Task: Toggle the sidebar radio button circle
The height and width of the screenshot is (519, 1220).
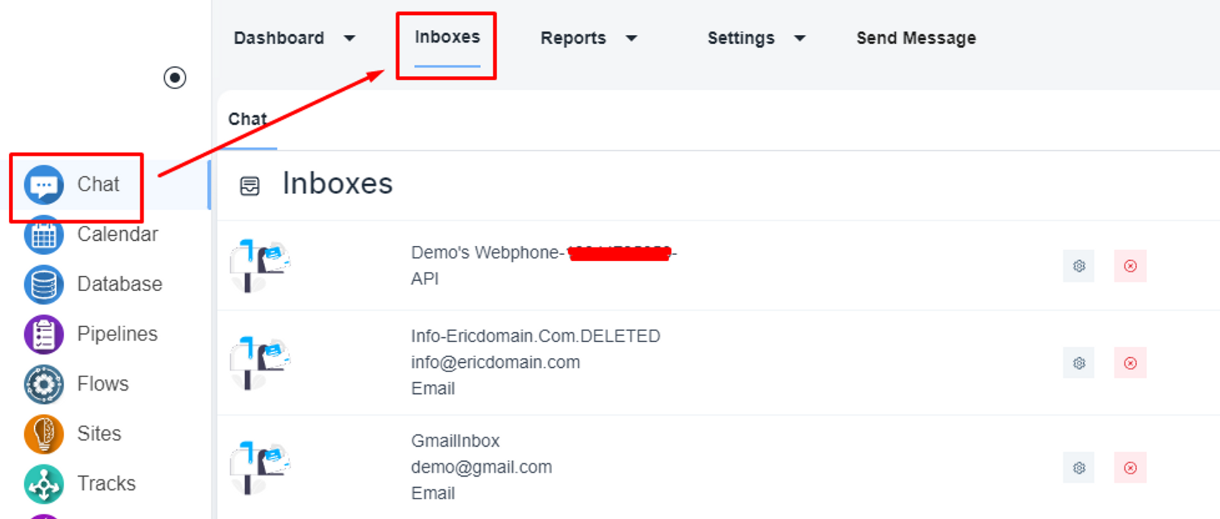Action: pos(175,78)
